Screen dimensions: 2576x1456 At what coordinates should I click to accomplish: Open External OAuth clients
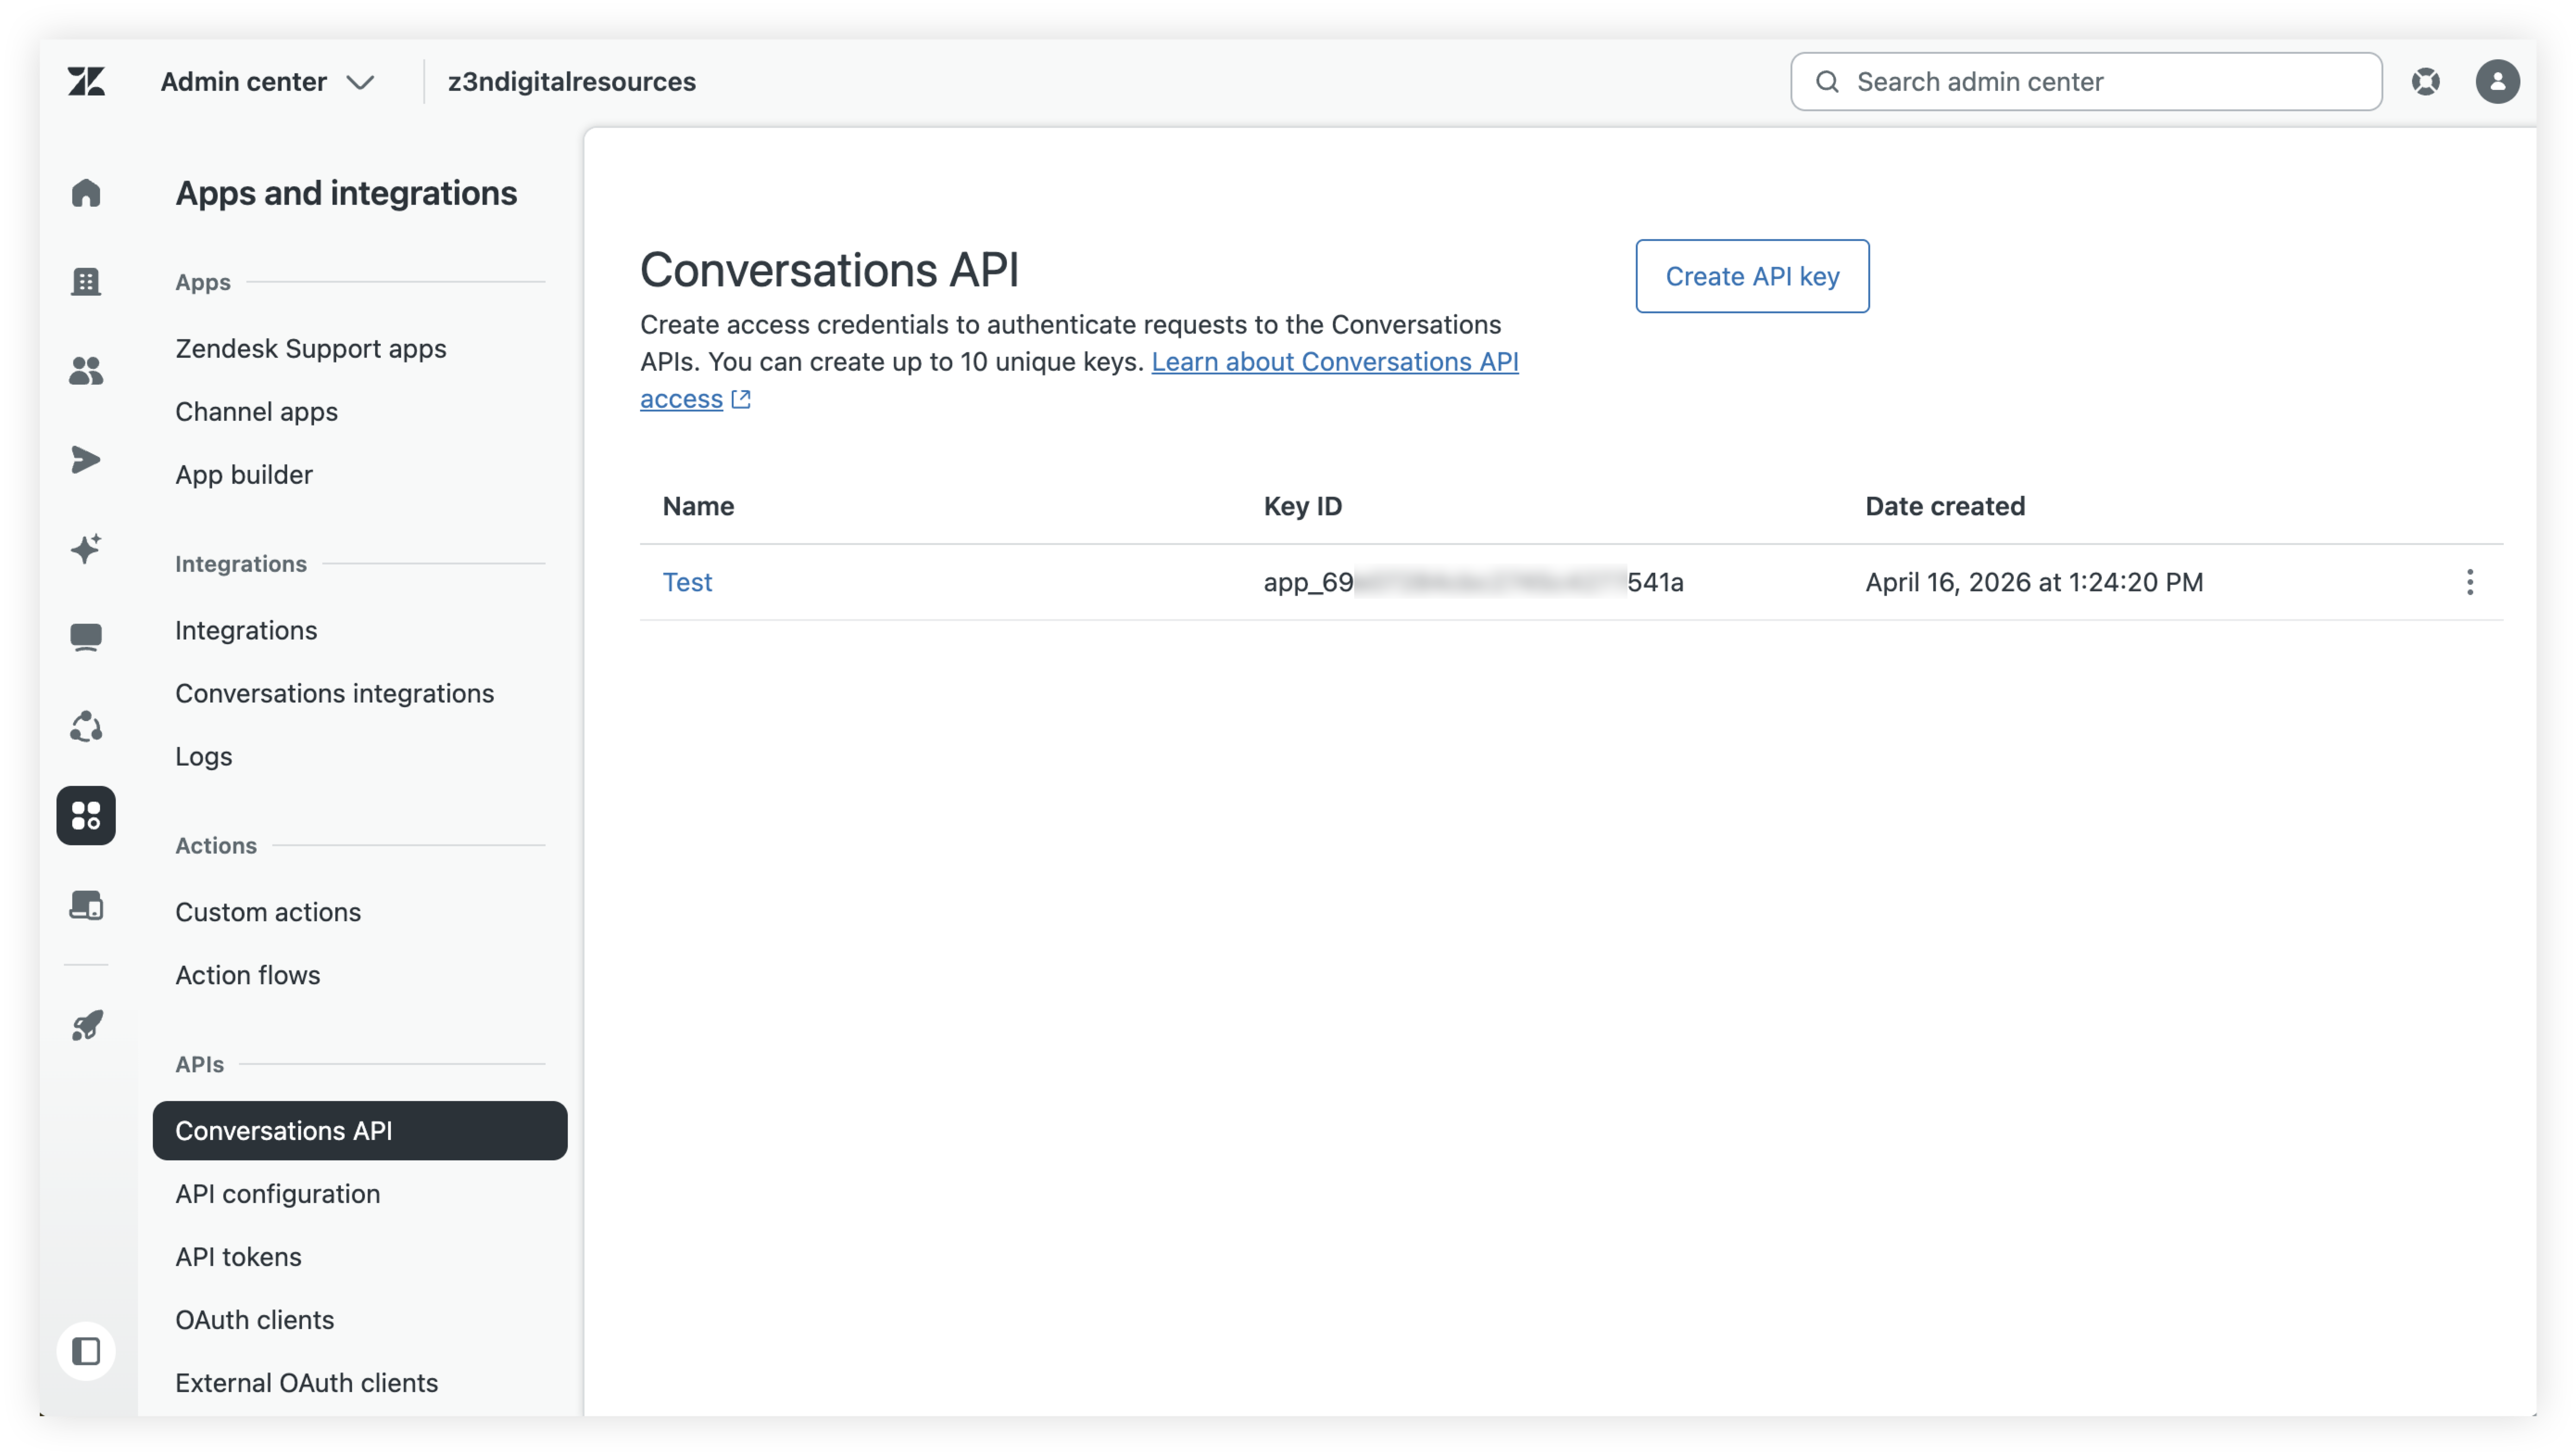[x=306, y=1383]
